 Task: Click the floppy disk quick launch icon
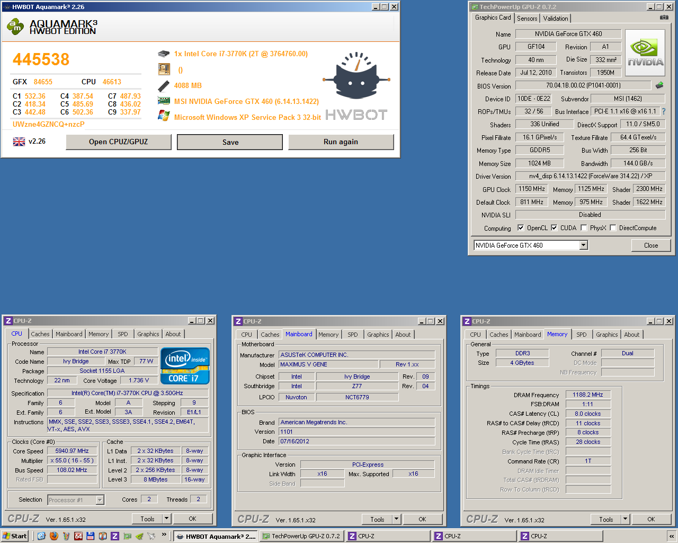tap(90, 536)
